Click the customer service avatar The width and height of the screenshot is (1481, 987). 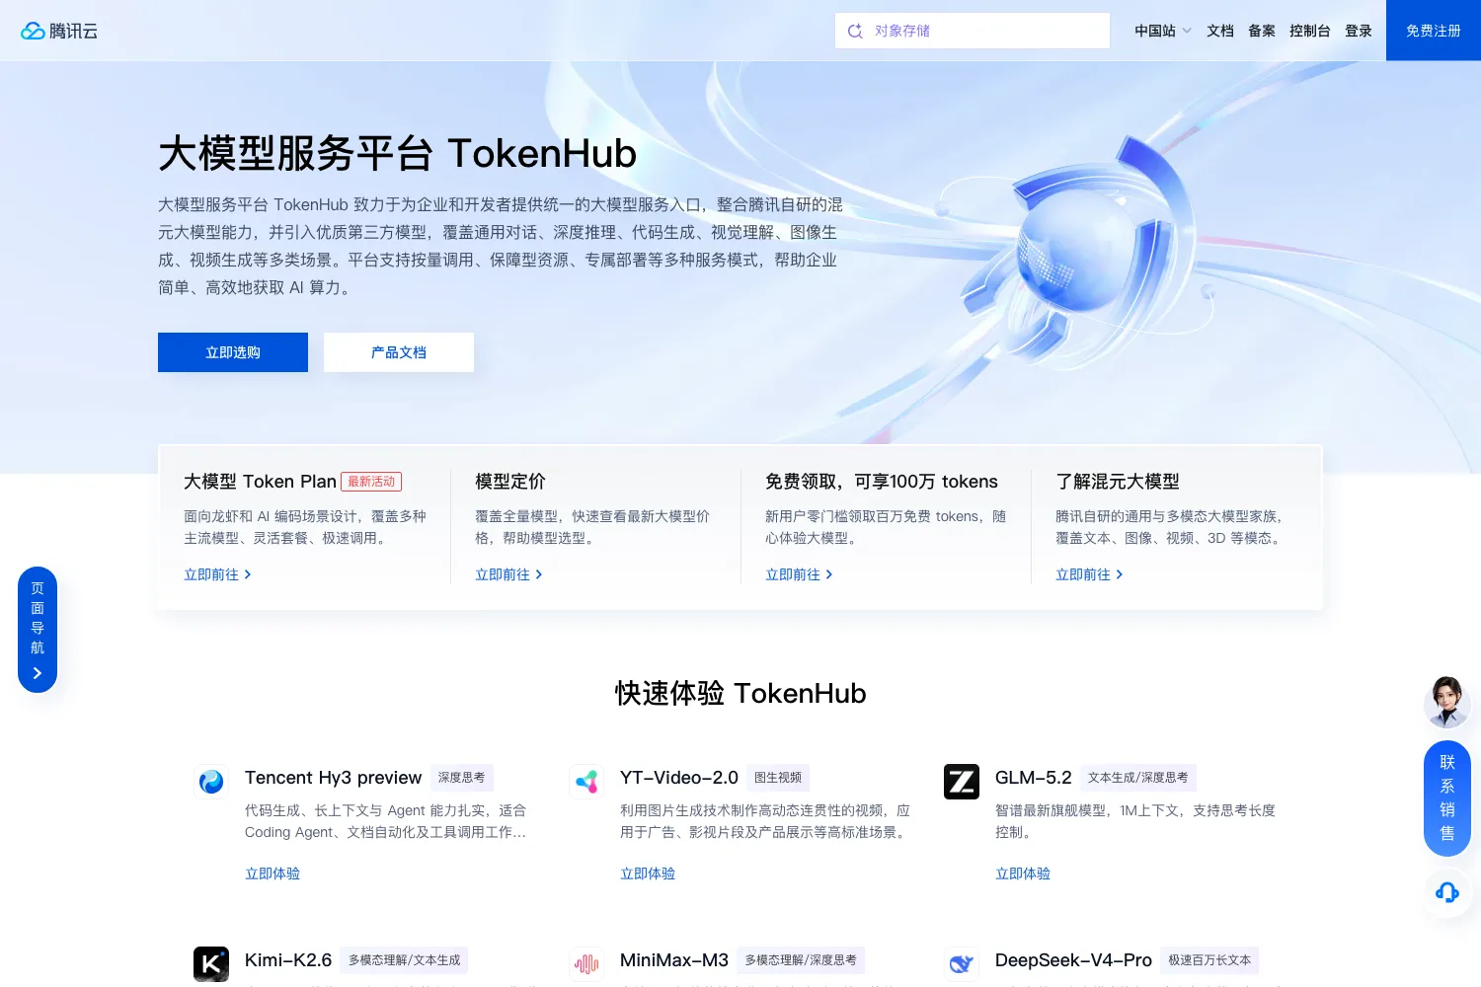[x=1447, y=702]
